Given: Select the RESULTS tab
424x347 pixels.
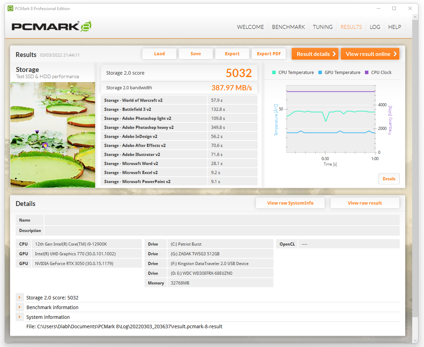Looking at the screenshot, I should (351, 27).
